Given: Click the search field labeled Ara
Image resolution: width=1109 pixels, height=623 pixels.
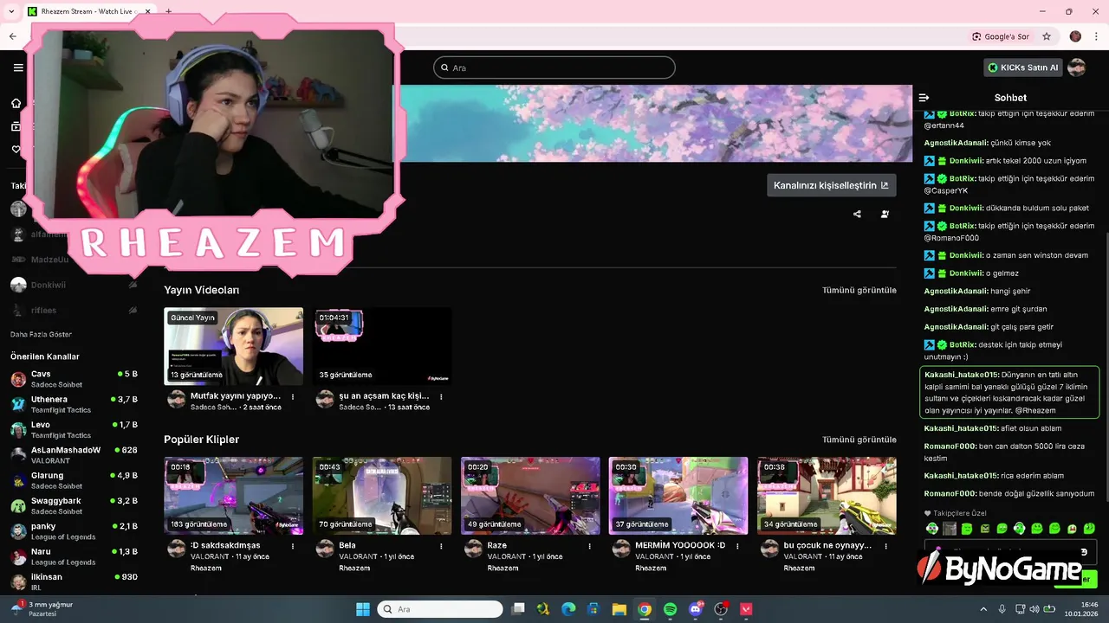Looking at the screenshot, I should 554,67.
